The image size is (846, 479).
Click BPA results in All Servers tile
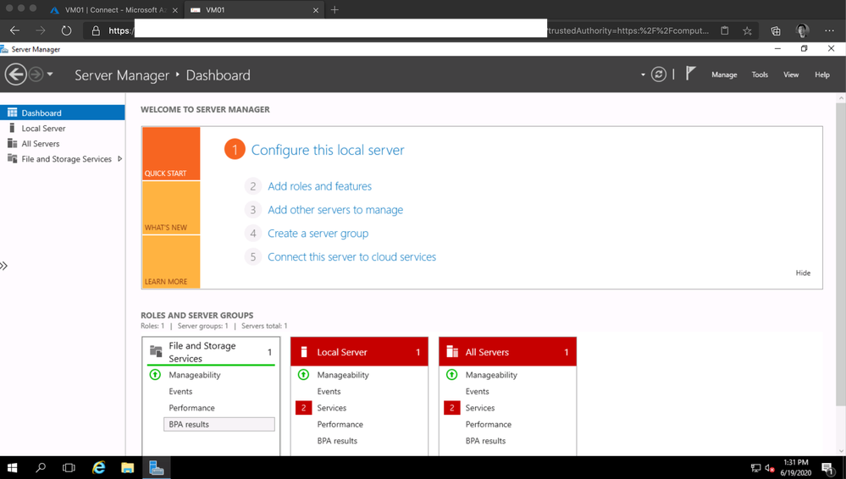pyautogui.click(x=485, y=441)
